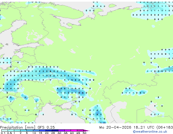Viewport: 173px width, 134px height.
Task: Click the legend label '45'
Action: (78, 133)
